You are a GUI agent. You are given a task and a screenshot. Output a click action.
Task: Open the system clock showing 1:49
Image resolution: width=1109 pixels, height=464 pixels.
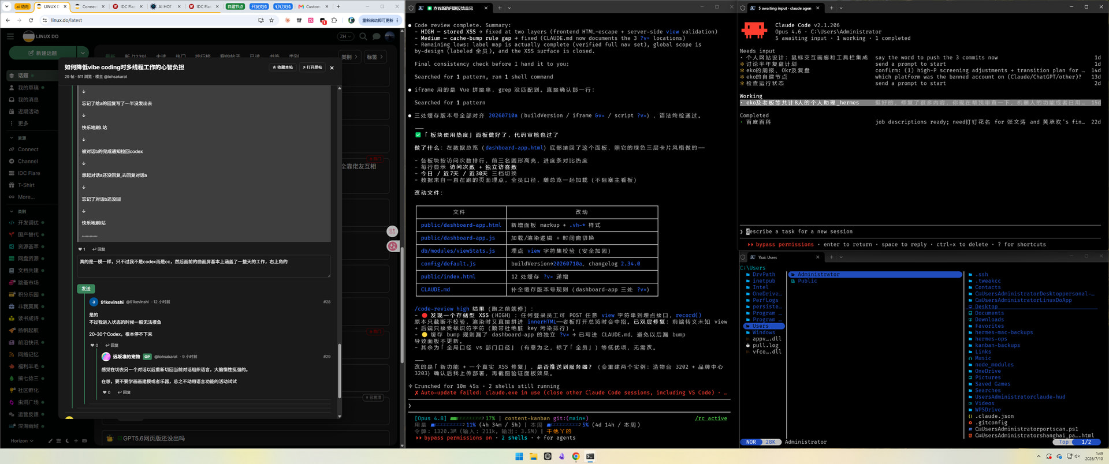[1095, 456]
